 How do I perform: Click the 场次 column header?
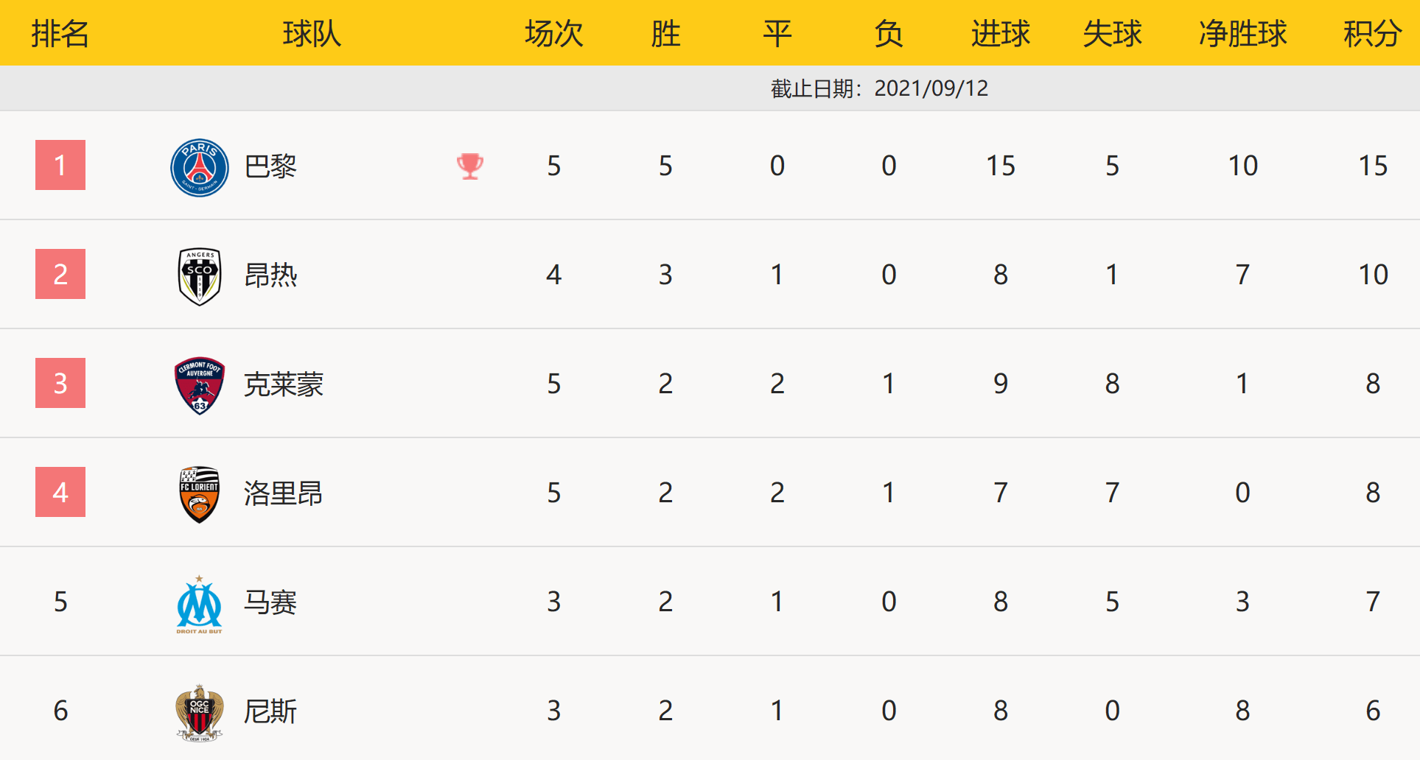(553, 33)
